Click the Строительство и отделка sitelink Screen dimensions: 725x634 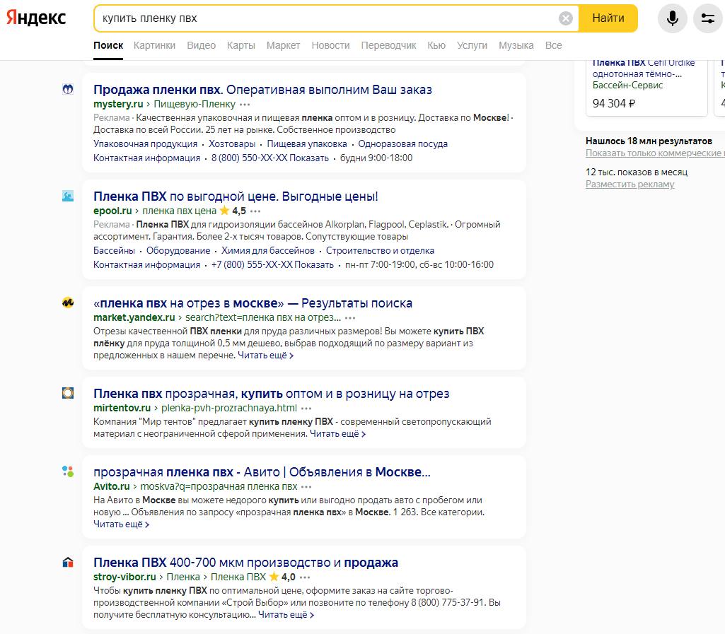380,250
